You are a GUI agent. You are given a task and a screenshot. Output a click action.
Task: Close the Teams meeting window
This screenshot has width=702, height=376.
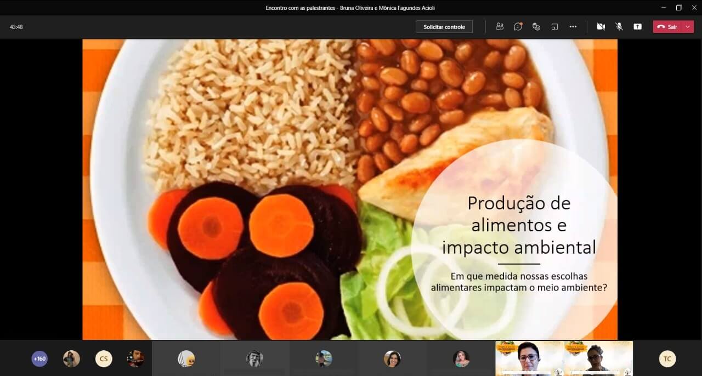pyautogui.click(x=694, y=8)
